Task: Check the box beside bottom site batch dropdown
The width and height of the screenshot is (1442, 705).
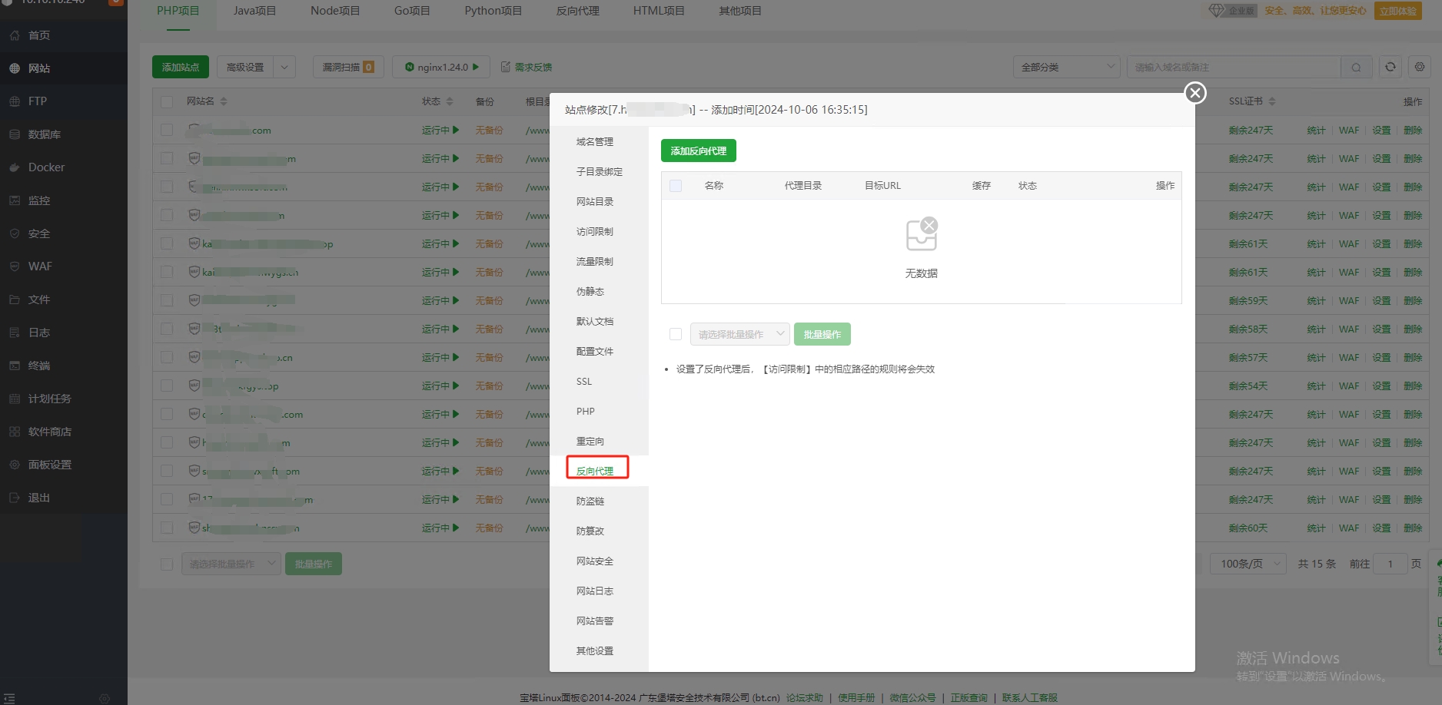Action: (x=167, y=564)
